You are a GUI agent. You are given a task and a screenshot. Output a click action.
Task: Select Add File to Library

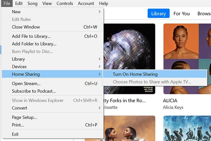point(53,36)
